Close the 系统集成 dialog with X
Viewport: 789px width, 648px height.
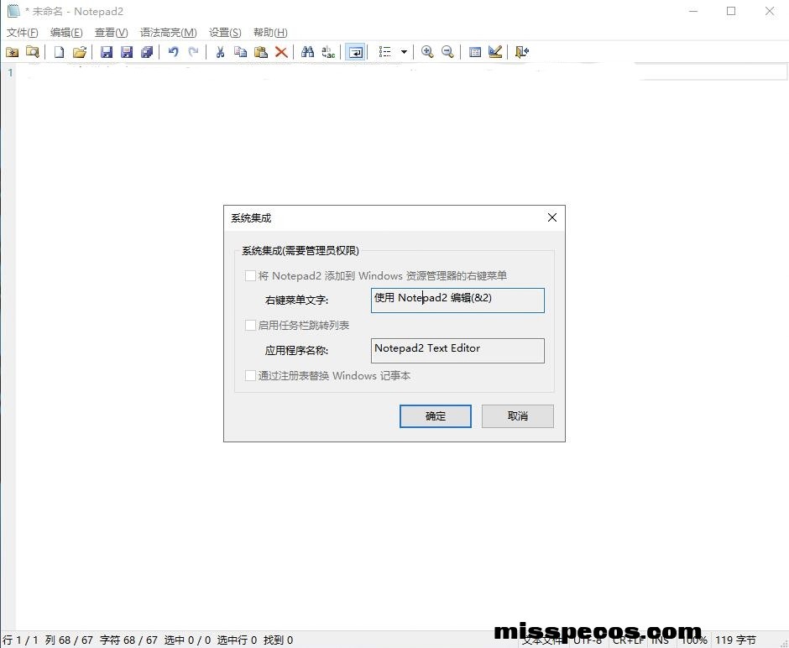point(552,217)
